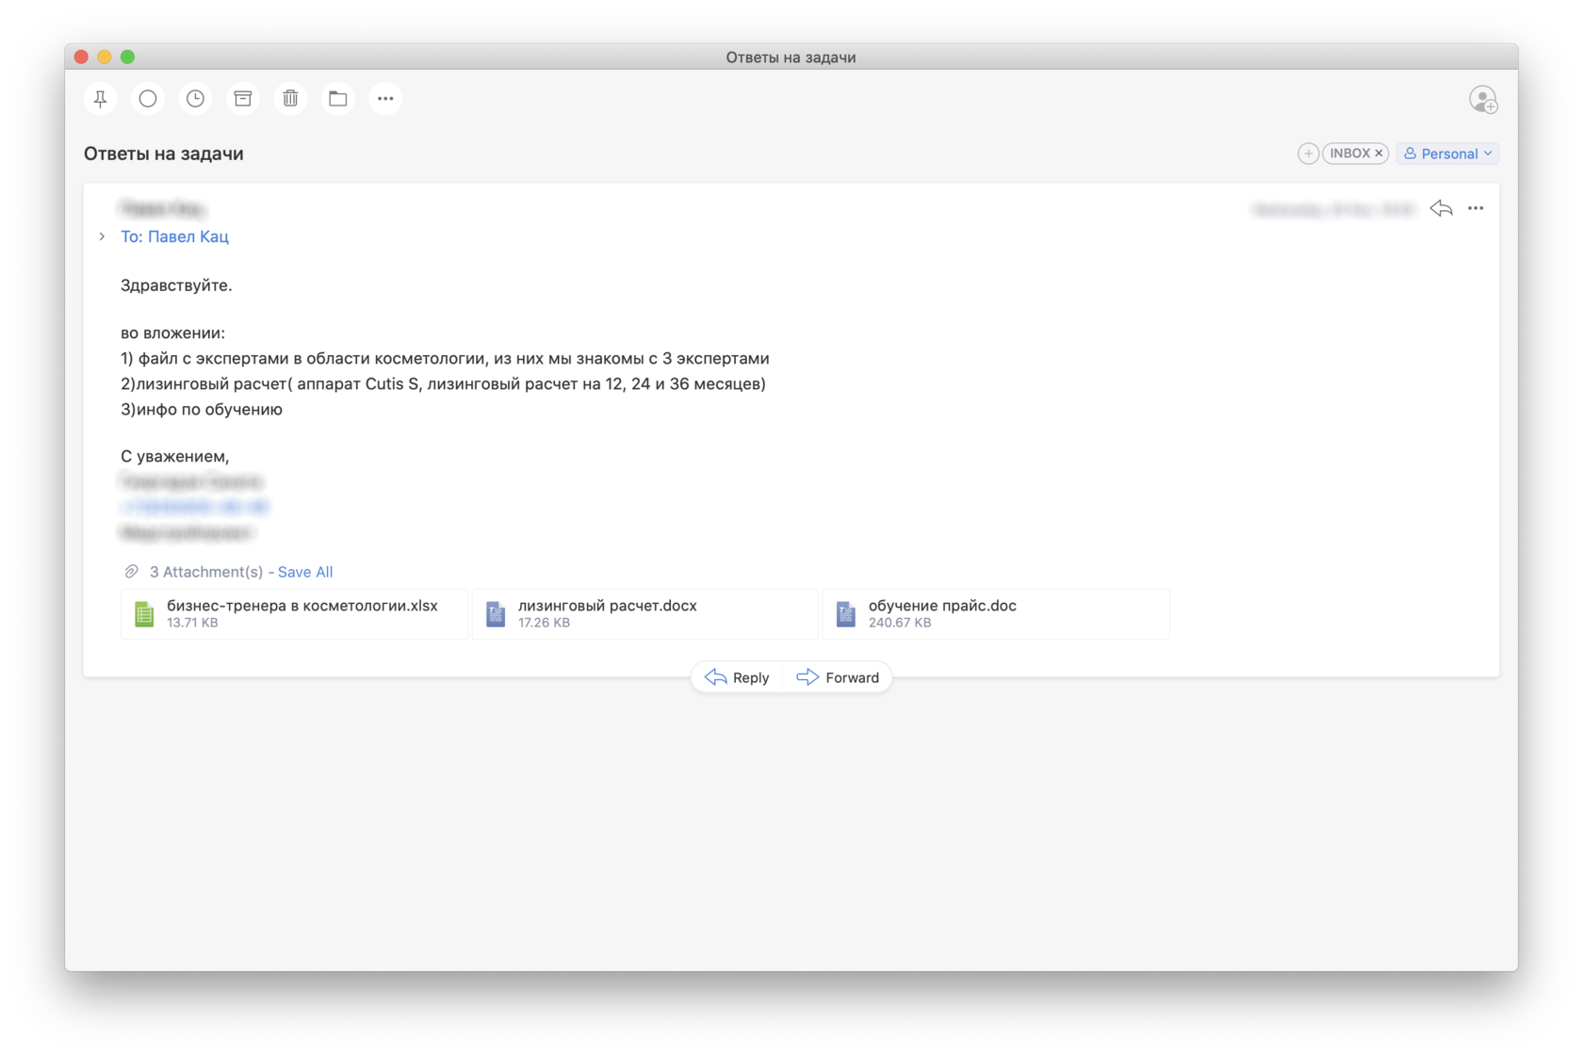Click the line во вложении:
The image size is (1583, 1057).
(172, 333)
